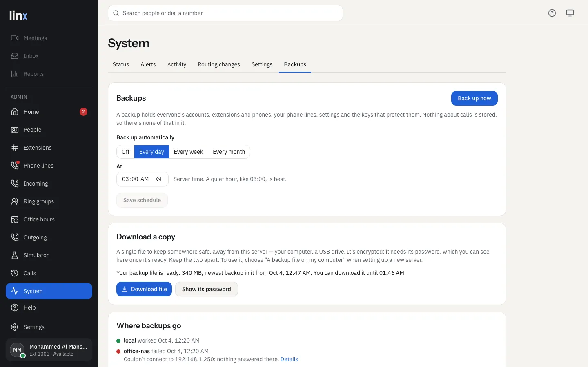588x367 pixels.
Task: Click the Save schedule button
Action: tap(142, 200)
